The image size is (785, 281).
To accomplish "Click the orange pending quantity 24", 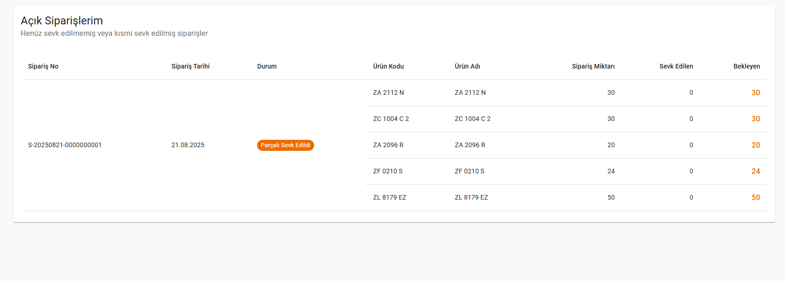I will [x=756, y=171].
